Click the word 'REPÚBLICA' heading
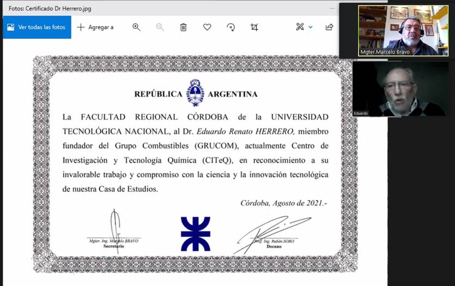The image size is (455, 286). (x=158, y=94)
